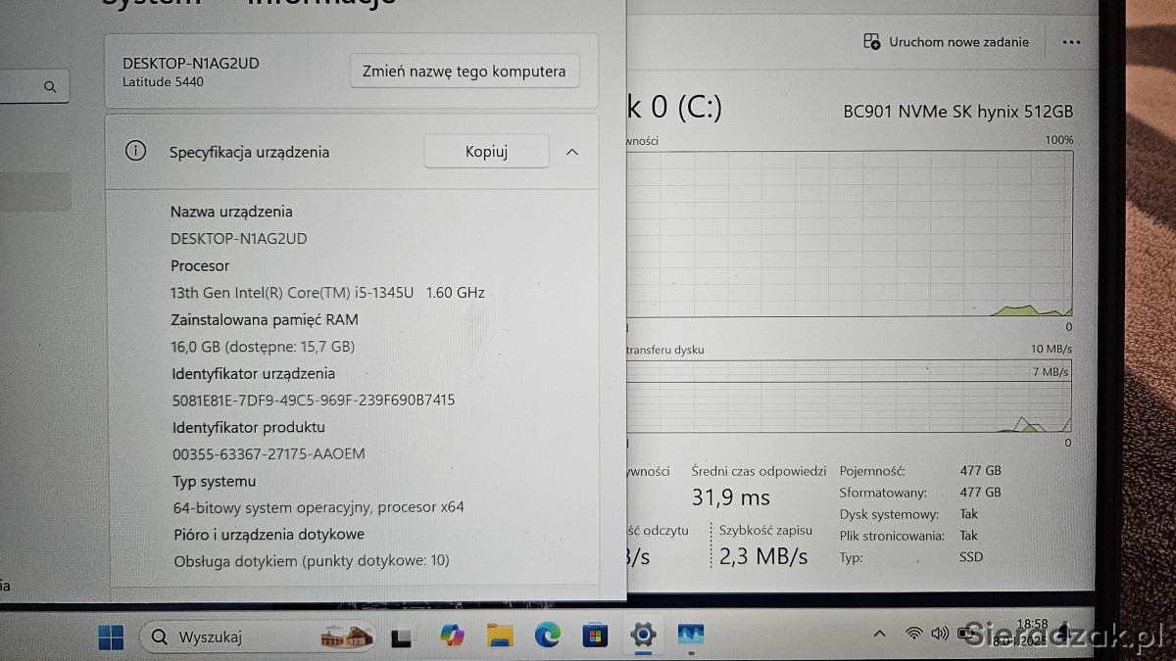The height and width of the screenshot is (661, 1176).
Task: Click the disk transfer rate graph
Action: (x=850, y=397)
